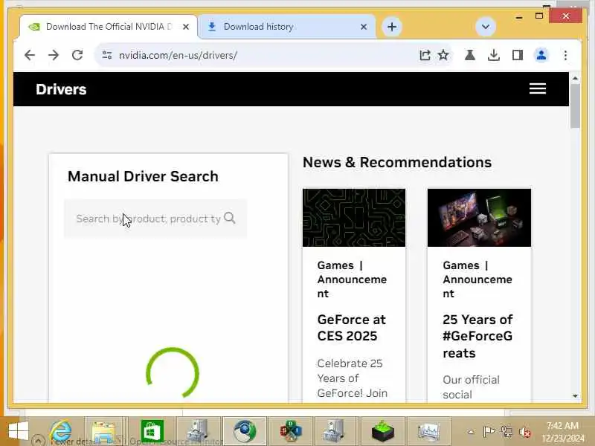Expand the tab search dropdown arrow
The height and width of the screenshot is (446, 595).
point(486,27)
